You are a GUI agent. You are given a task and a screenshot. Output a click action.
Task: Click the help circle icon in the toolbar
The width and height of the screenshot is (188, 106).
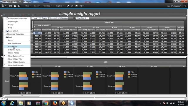point(82,6)
